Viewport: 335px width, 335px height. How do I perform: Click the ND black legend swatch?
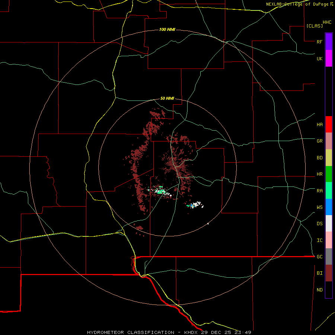click(x=329, y=290)
